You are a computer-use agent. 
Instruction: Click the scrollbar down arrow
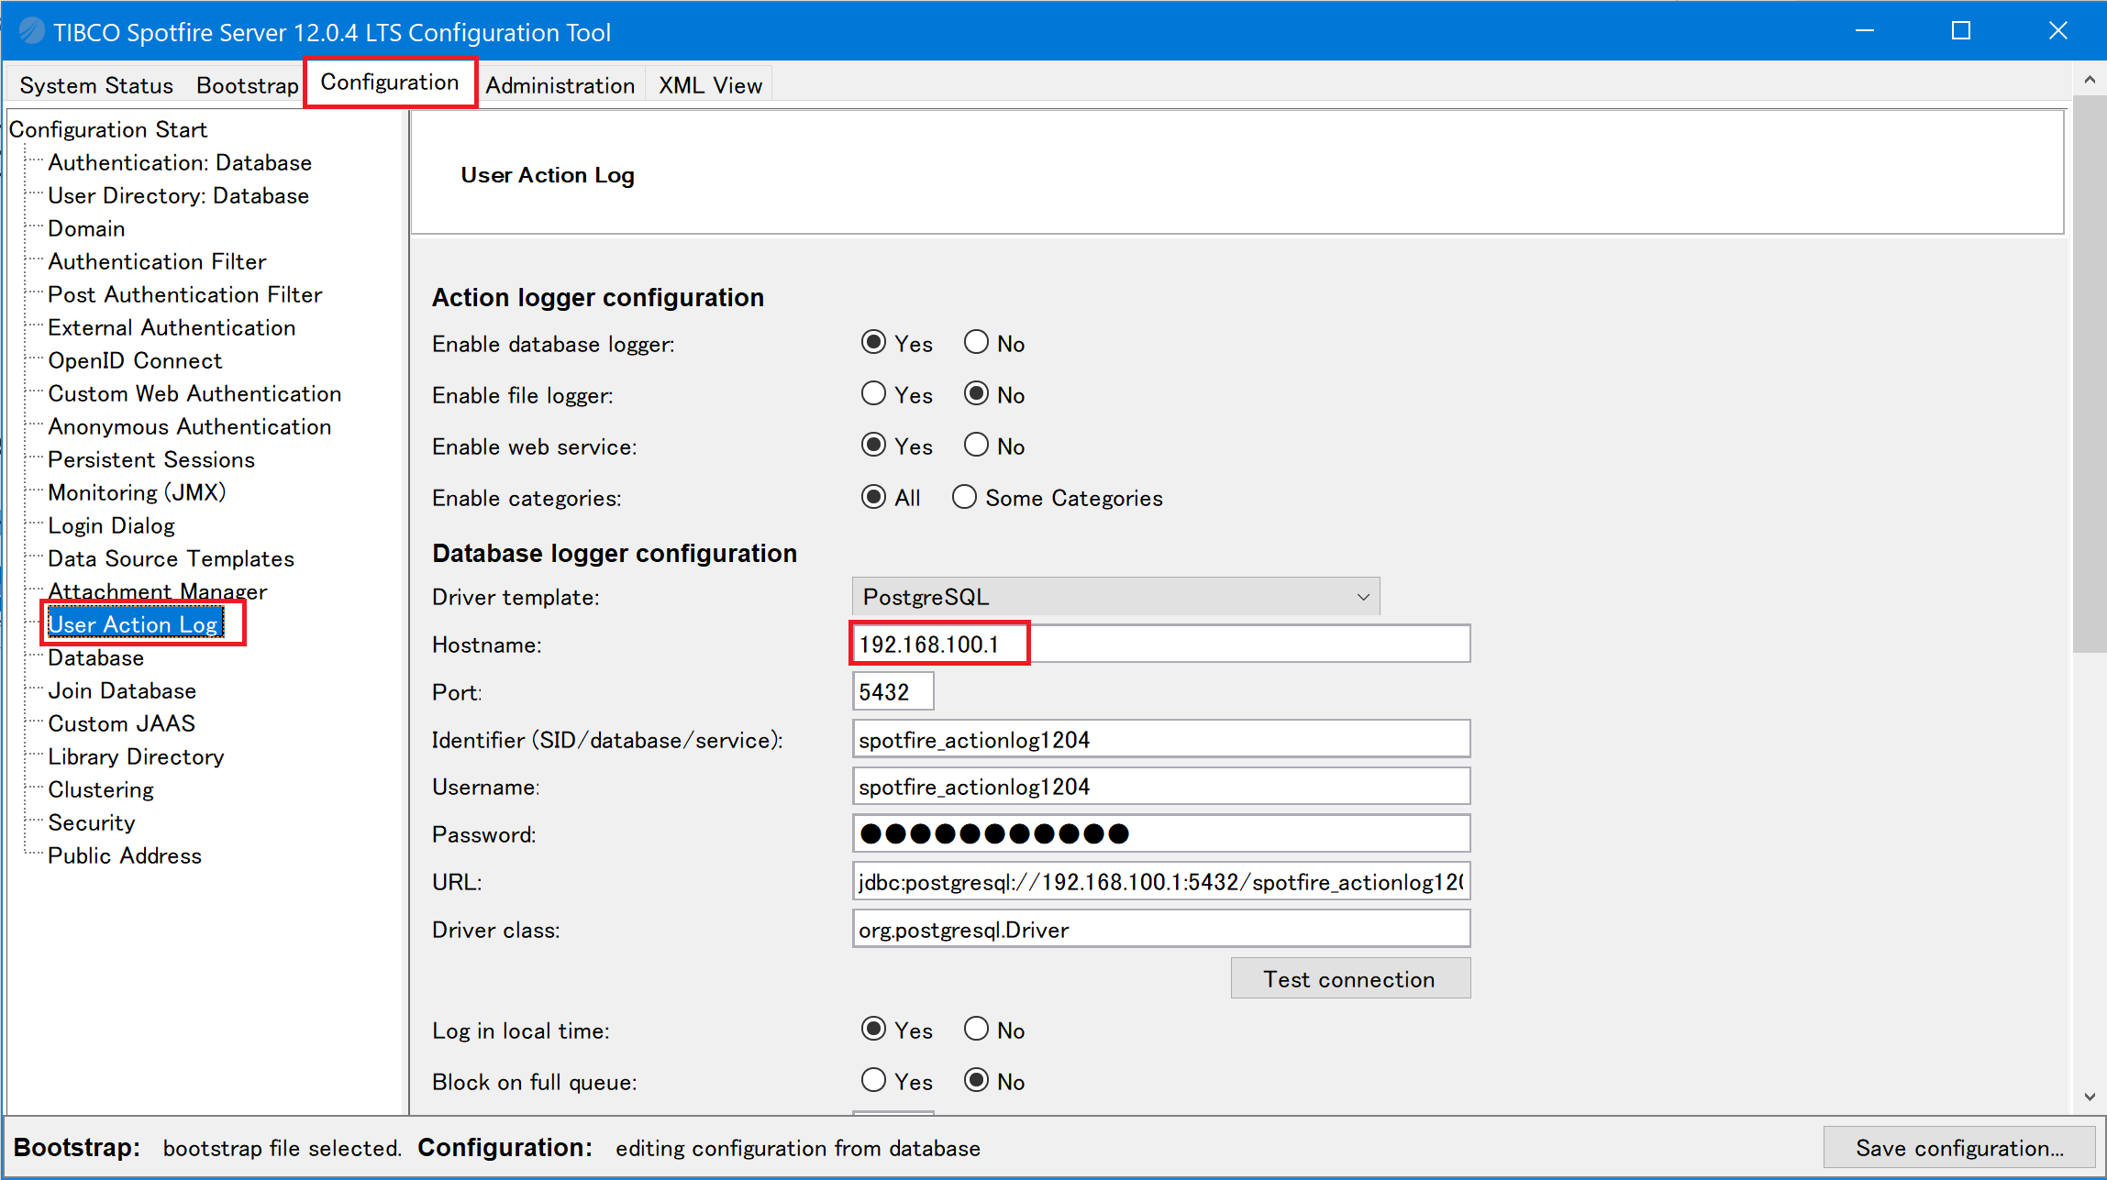click(x=2090, y=1096)
